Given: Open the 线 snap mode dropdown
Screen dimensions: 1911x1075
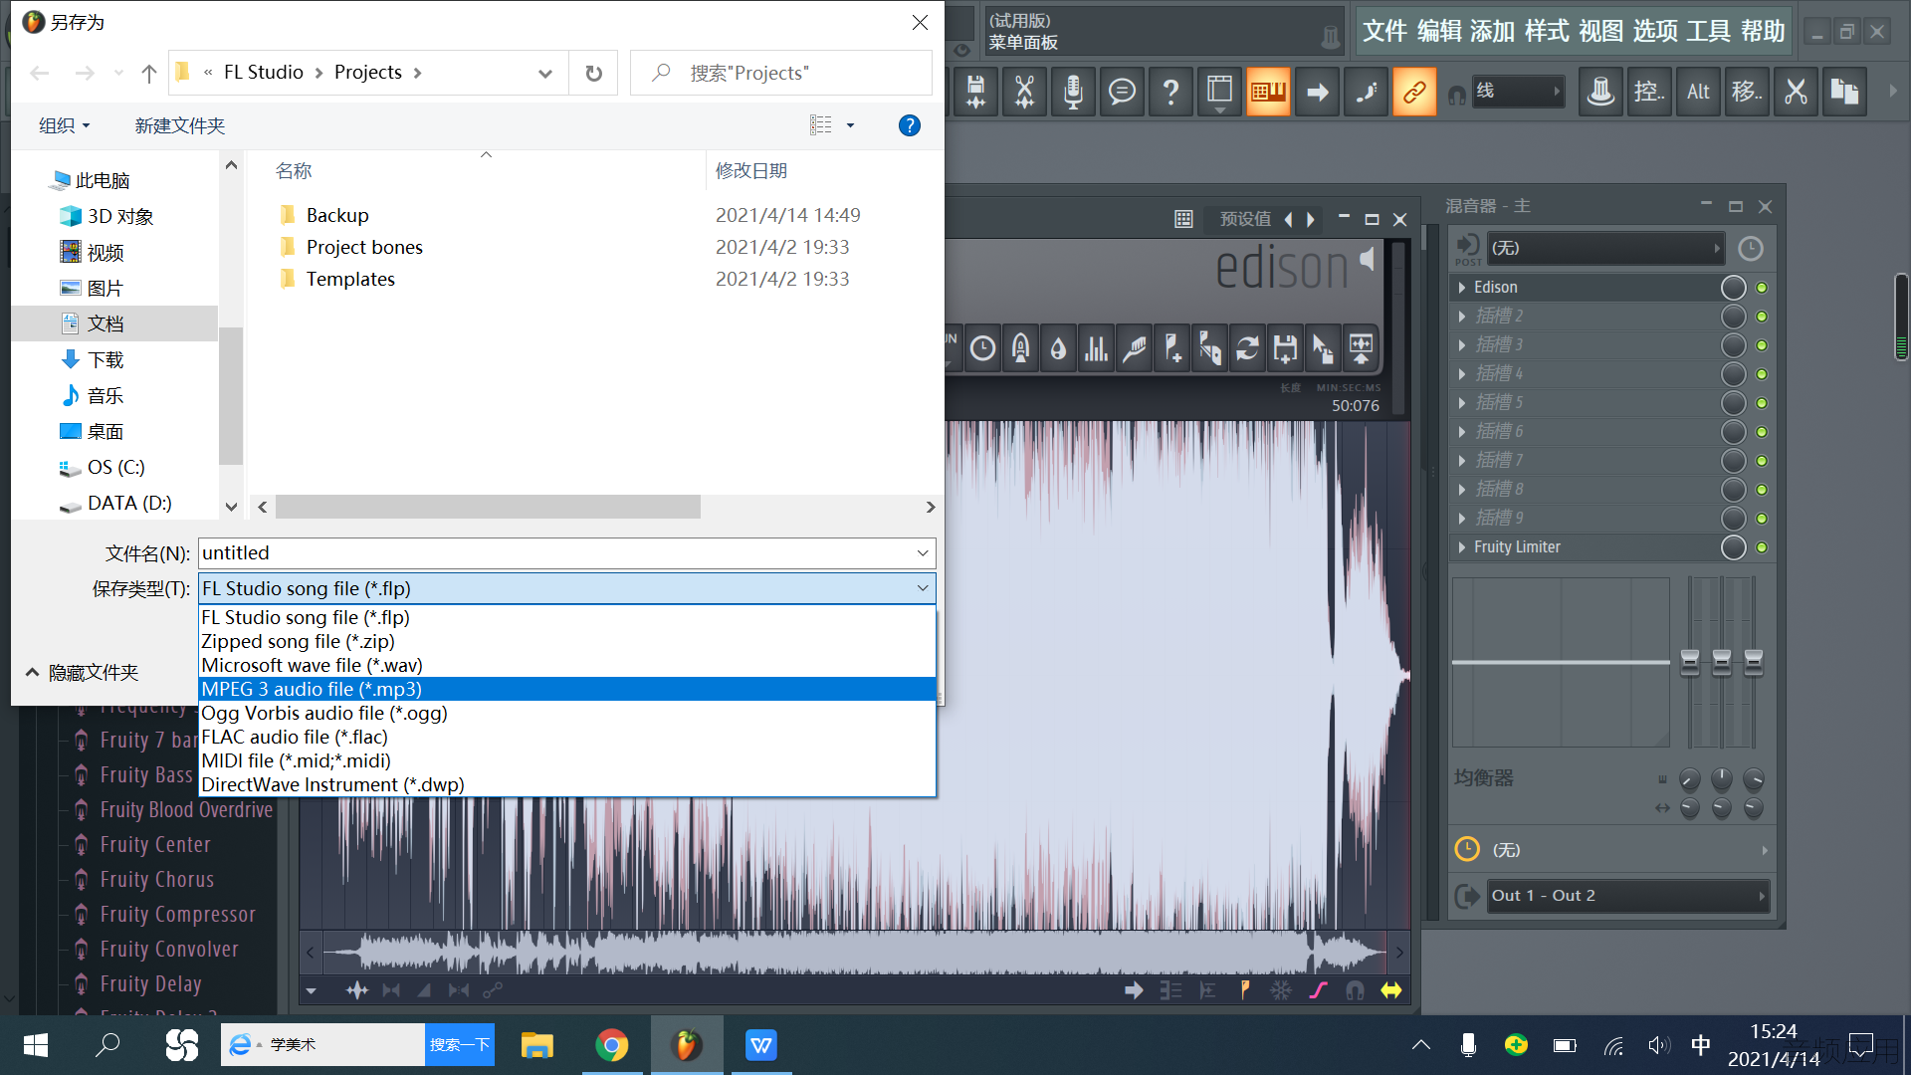Looking at the screenshot, I should pos(1517,92).
